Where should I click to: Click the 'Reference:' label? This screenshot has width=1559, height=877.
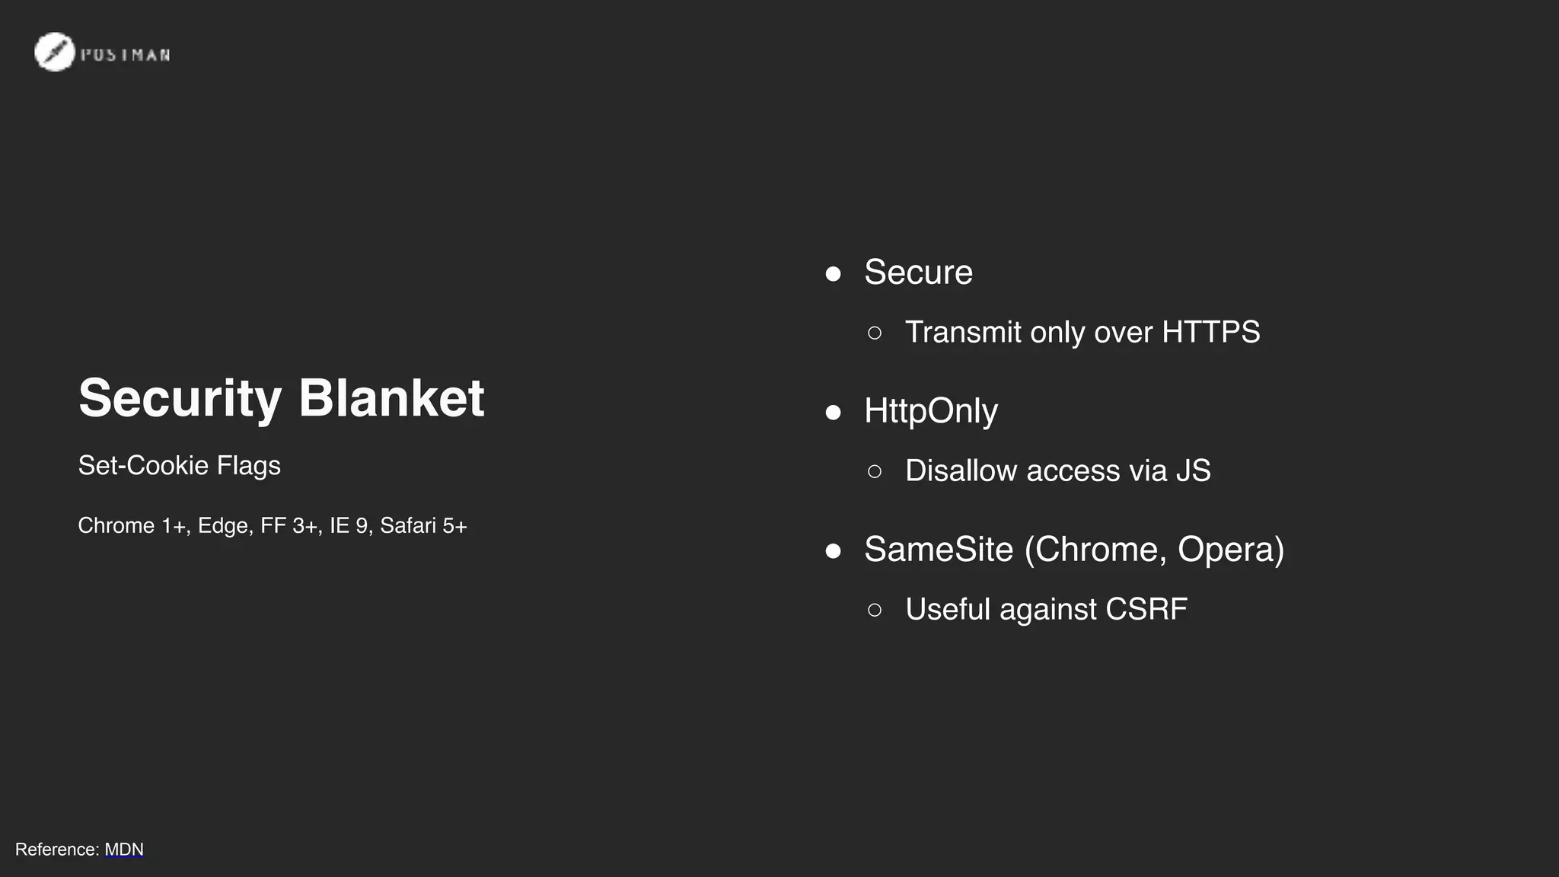coord(57,850)
